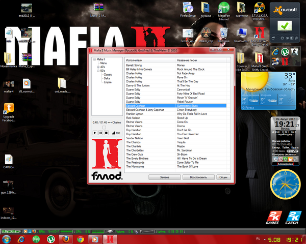Click the analog clock gadget

285,184
